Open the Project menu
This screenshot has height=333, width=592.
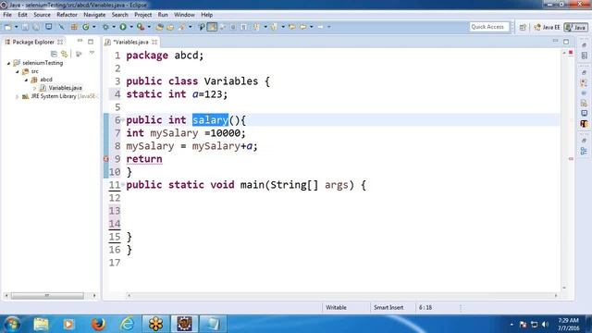(143, 15)
